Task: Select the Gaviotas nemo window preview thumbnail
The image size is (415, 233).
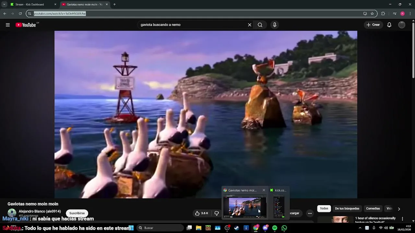Action: click(245, 207)
